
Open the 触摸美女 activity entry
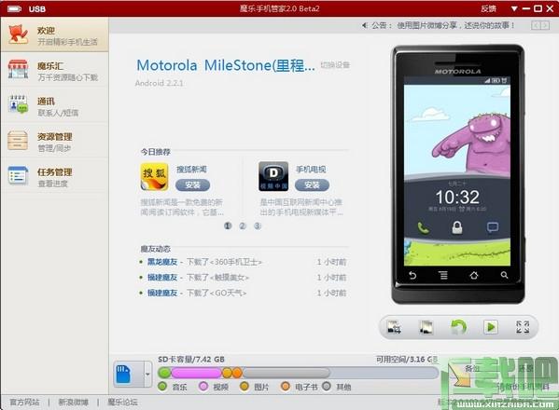217,278
